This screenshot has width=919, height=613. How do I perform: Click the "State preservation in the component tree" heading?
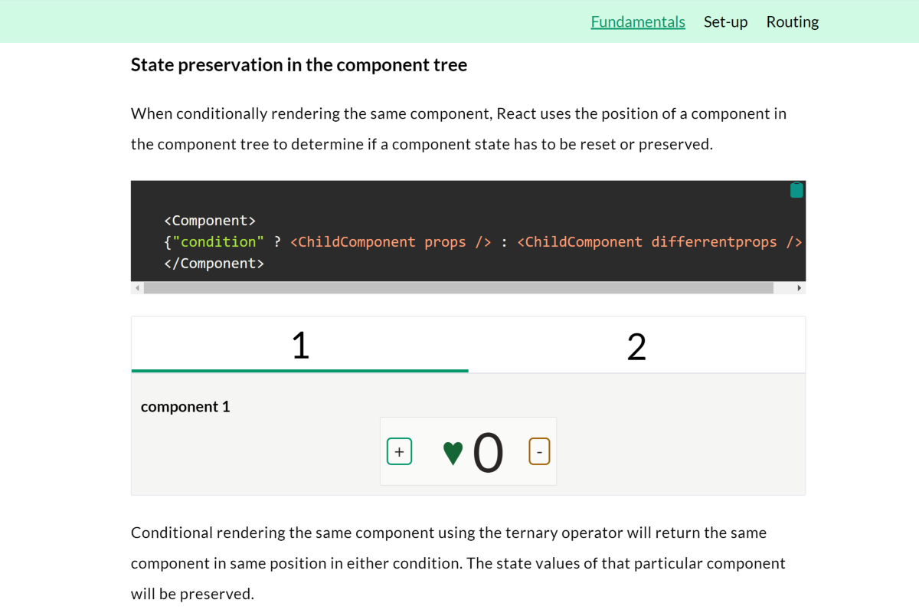pos(299,65)
